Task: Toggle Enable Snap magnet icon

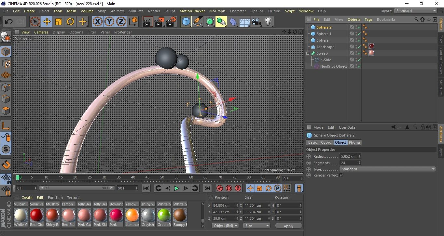Action: pos(6,164)
